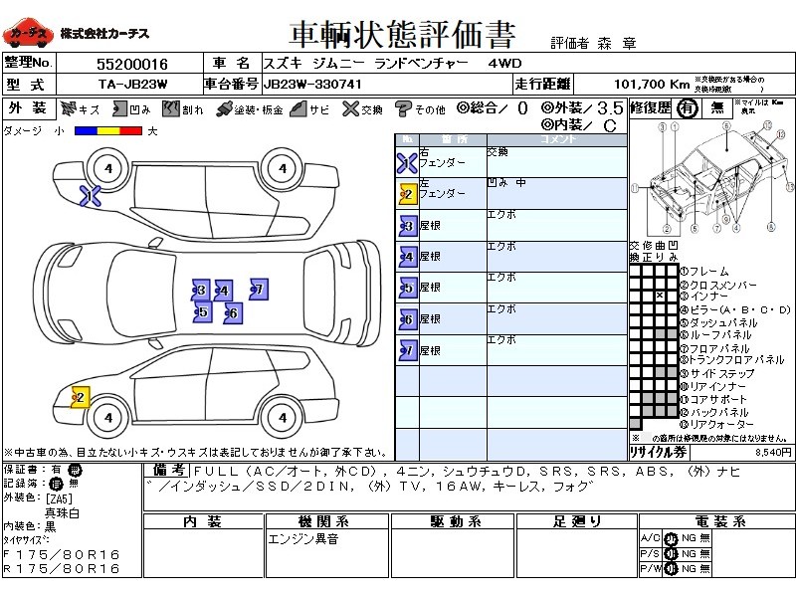This screenshot has width=796, height=597.
Task: Select the circled 有 repair history option
Action: [x=686, y=109]
